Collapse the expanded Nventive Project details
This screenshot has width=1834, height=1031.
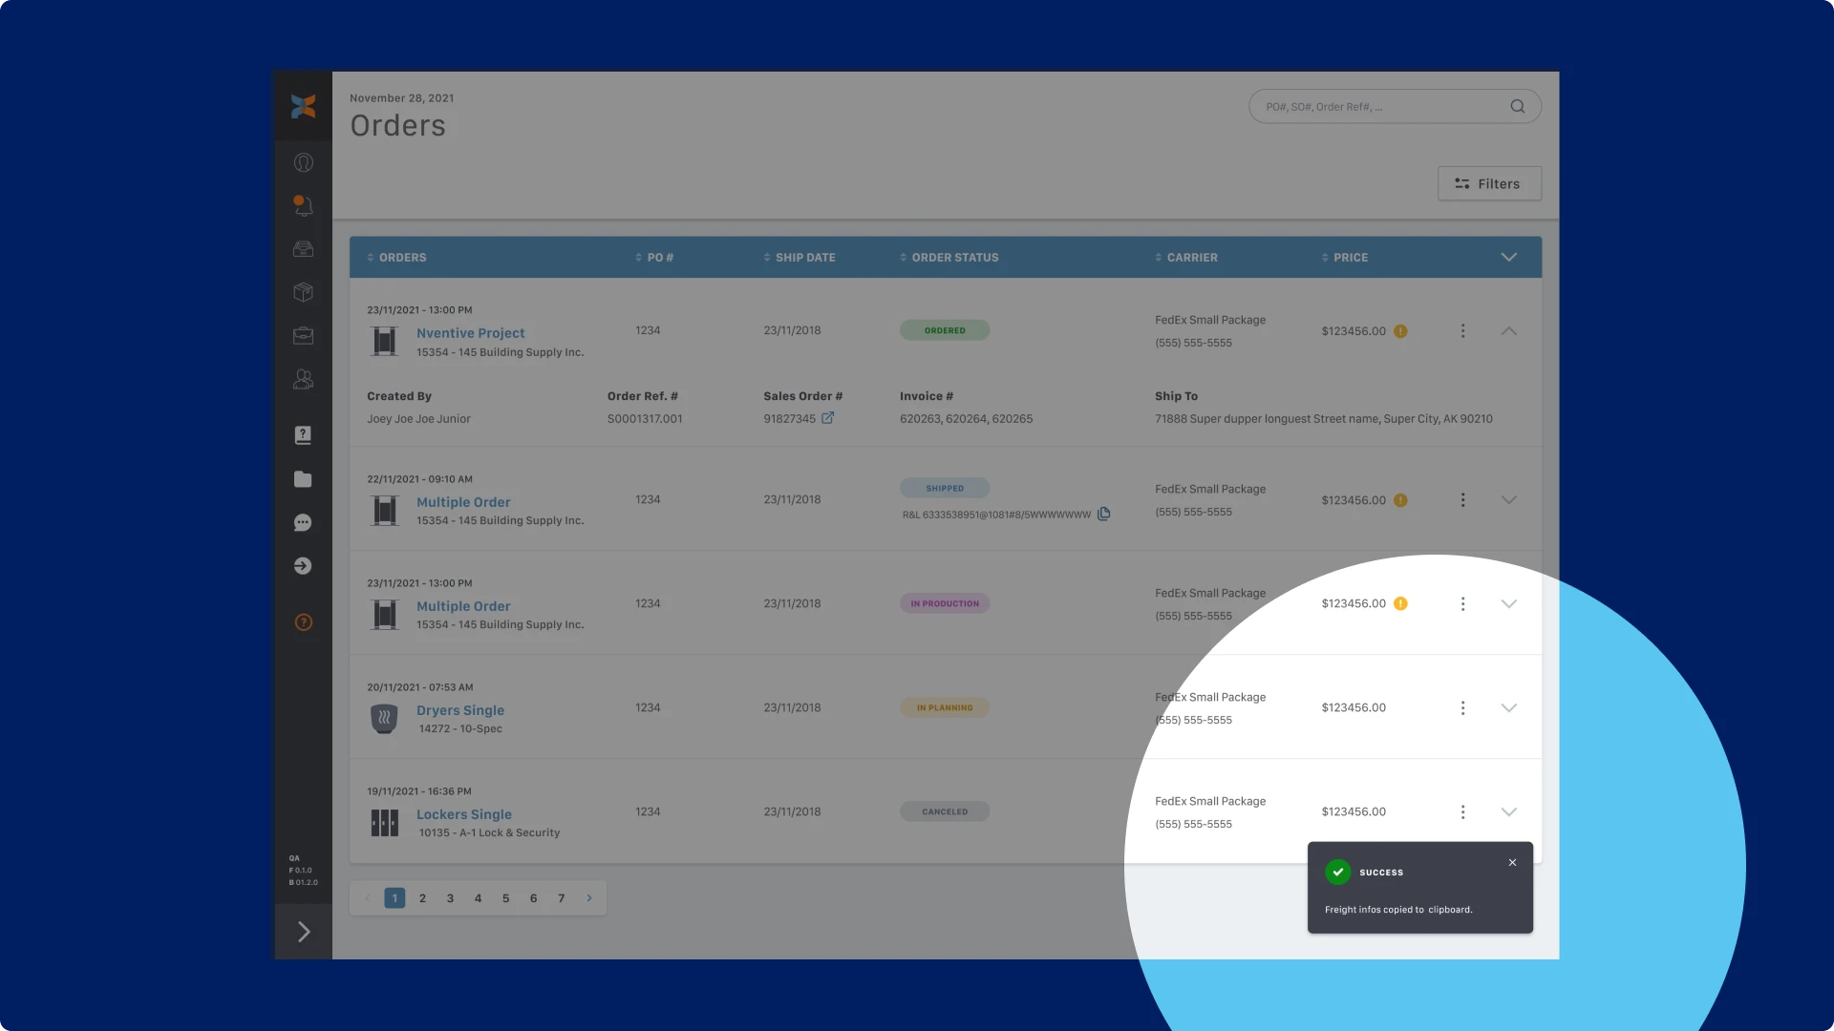[1509, 331]
